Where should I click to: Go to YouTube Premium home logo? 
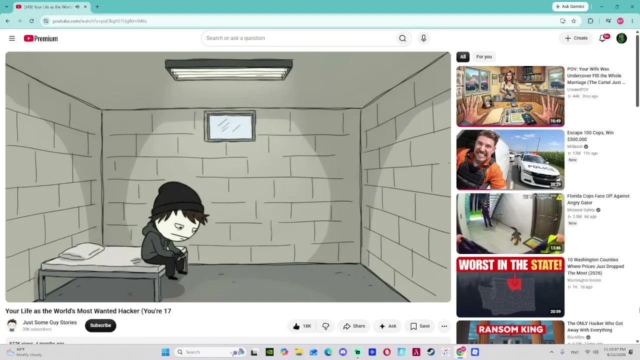(41, 38)
